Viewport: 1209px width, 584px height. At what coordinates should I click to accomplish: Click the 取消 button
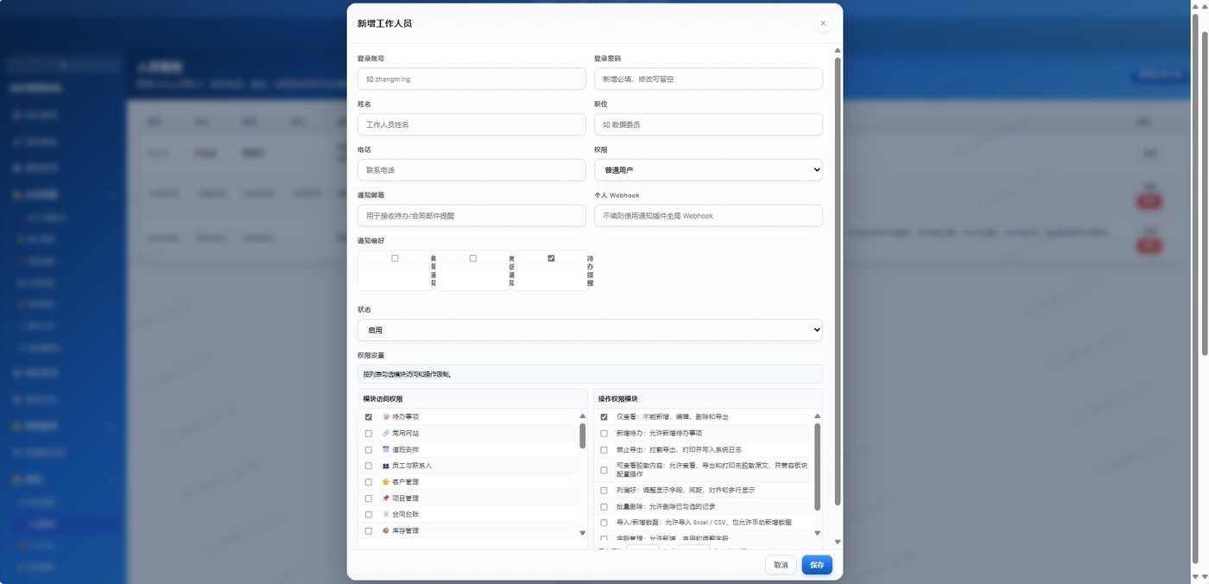(781, 565)
